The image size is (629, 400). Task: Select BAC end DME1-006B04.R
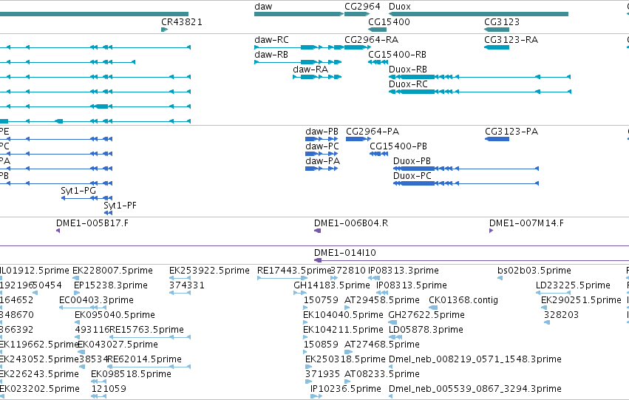pyautogui.click(x=317, y=231)
